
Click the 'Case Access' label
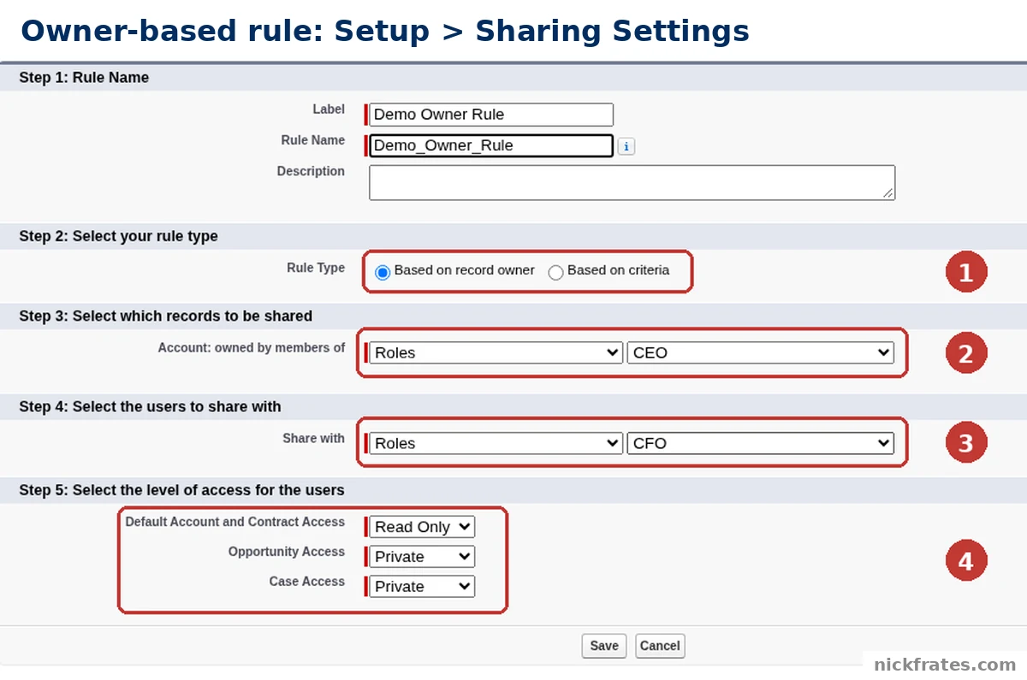point(307,582)
